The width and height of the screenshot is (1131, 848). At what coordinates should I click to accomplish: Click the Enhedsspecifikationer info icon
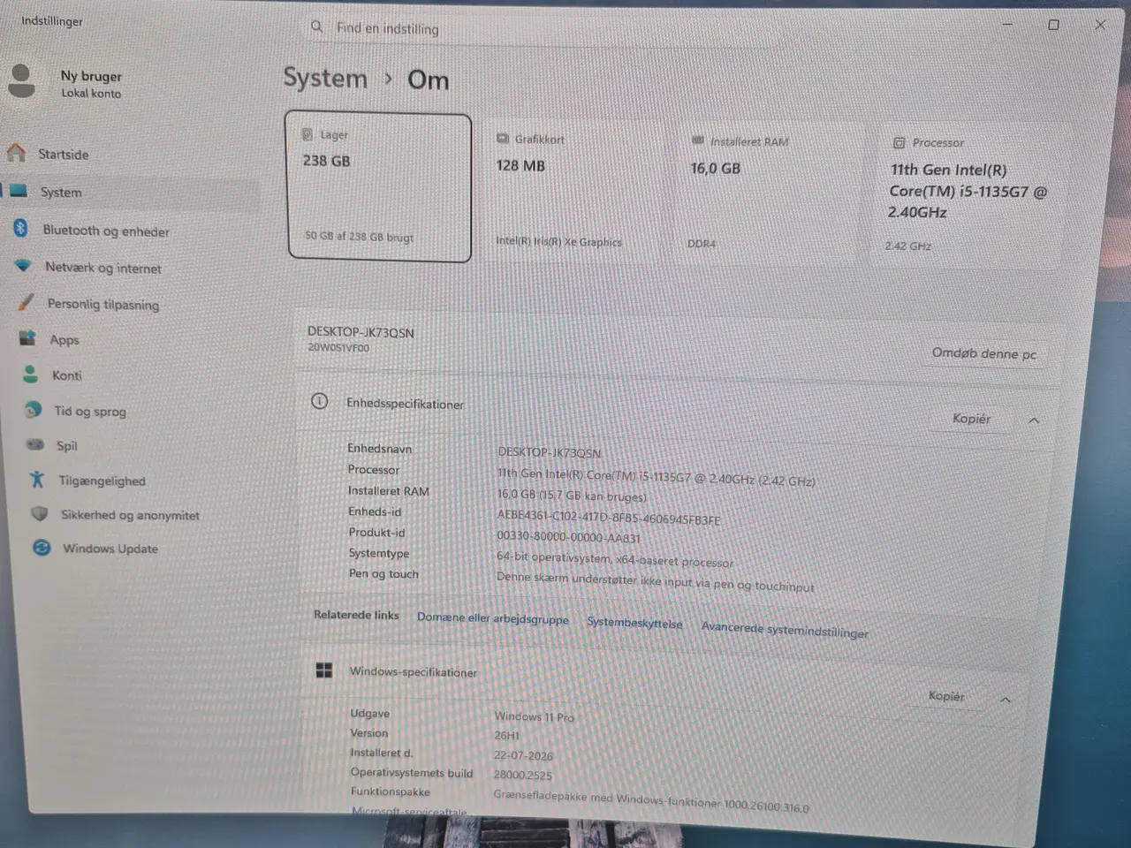click(320, 401)
